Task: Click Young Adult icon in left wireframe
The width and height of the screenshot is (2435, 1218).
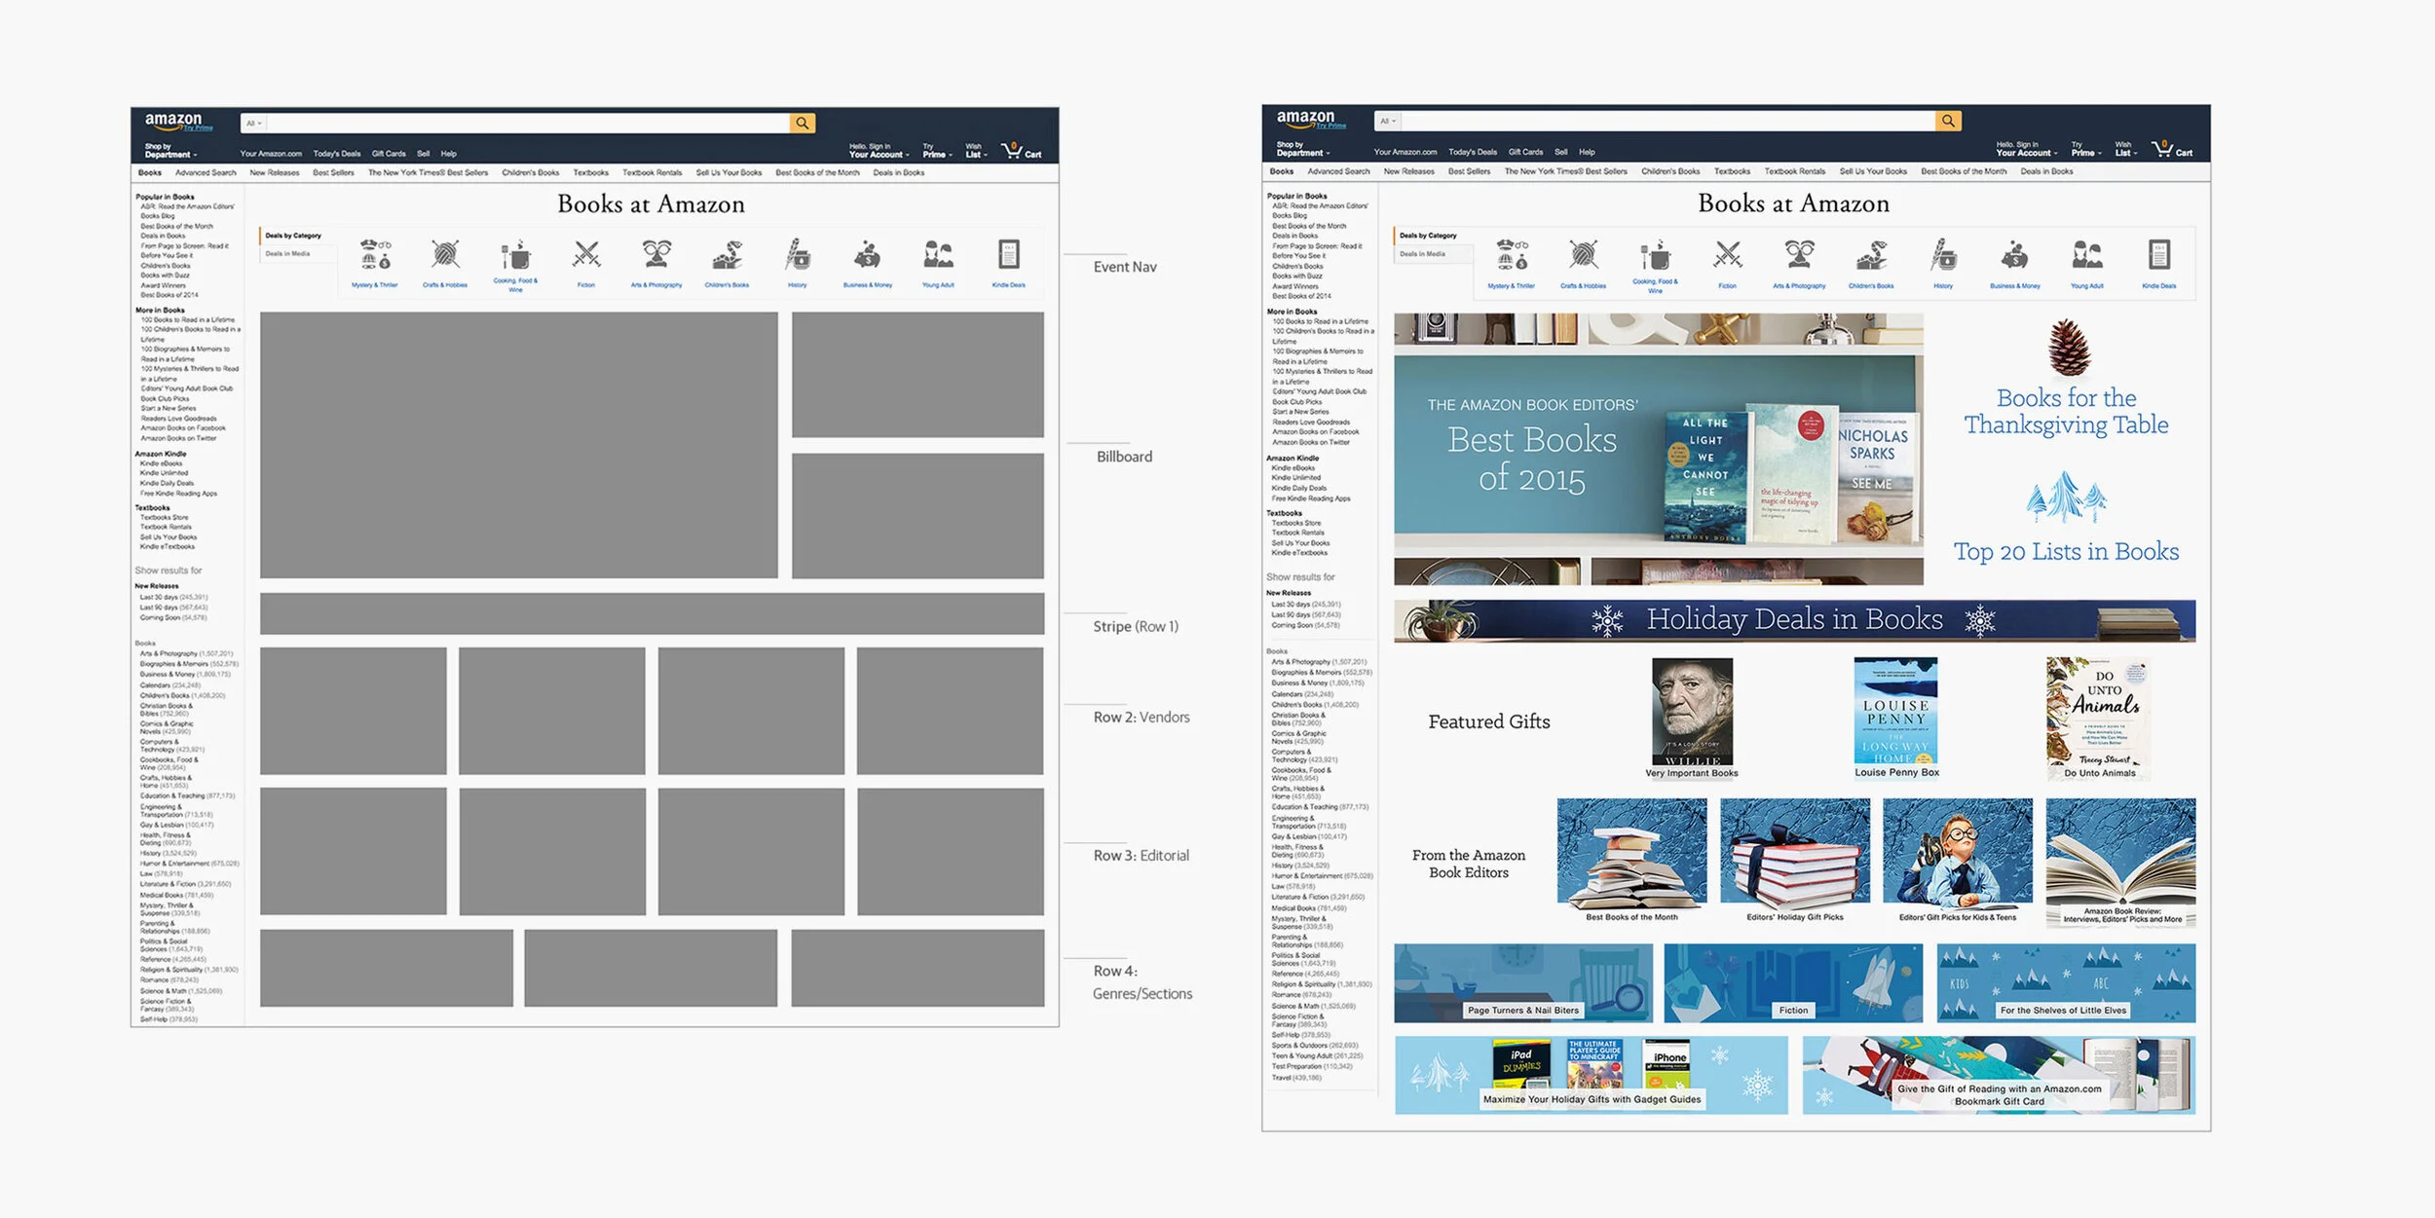Action: [938, 255]
